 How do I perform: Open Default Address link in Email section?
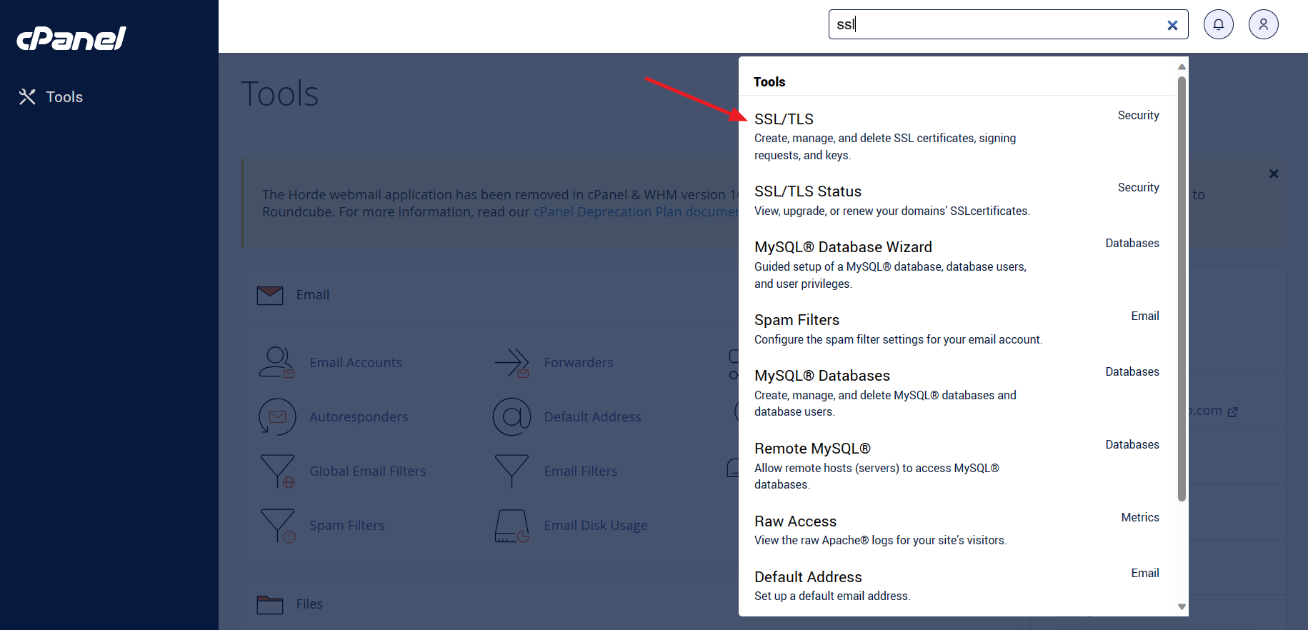592,417
